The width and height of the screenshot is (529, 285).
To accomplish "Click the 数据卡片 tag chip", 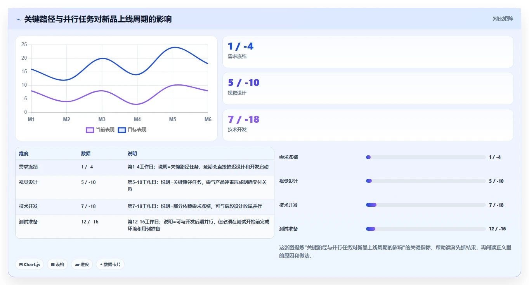I will click(110, 264).
